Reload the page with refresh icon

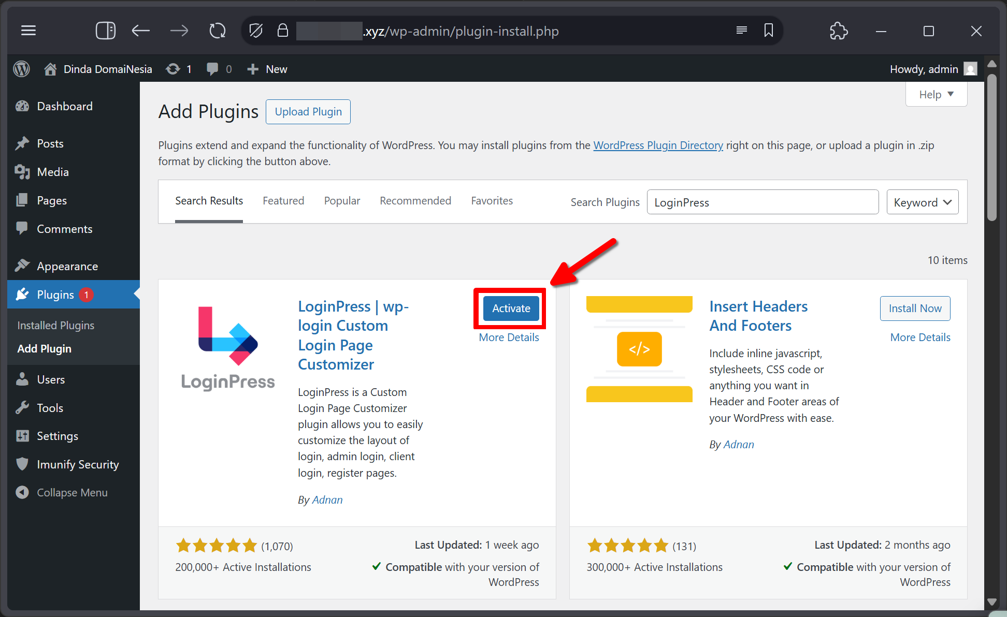[218, 31]
